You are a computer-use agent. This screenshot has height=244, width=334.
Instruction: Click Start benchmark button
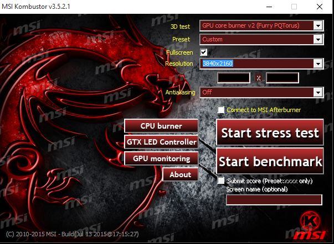[x=270, y=161]
